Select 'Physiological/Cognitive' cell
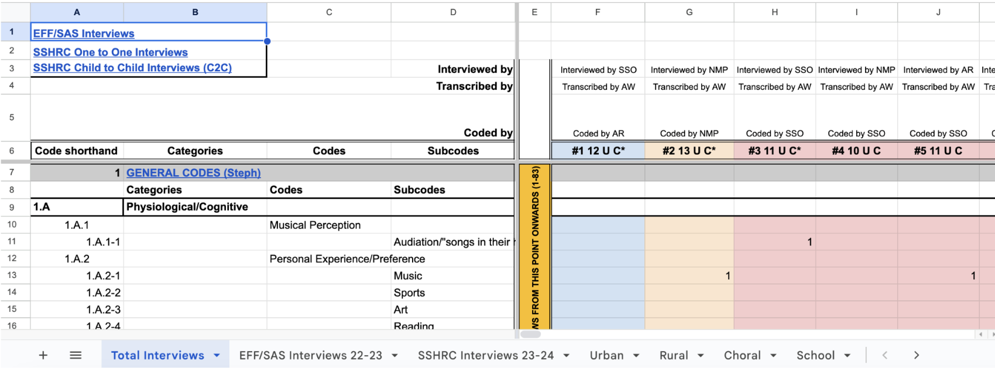Viewport: 995px width, 375px height. [x=195, y=207]
